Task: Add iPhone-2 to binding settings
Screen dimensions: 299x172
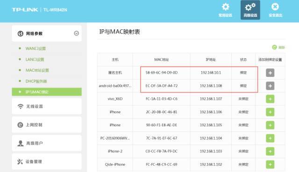Action: pos(270,151)
